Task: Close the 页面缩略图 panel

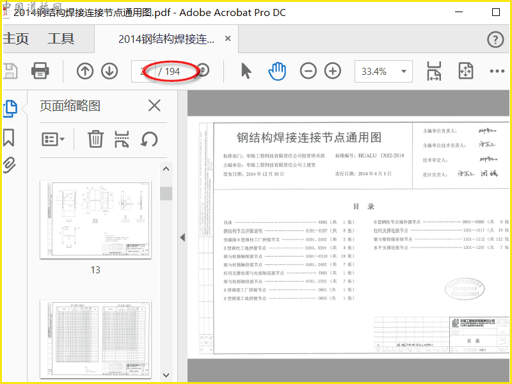Action: [154, 106]
